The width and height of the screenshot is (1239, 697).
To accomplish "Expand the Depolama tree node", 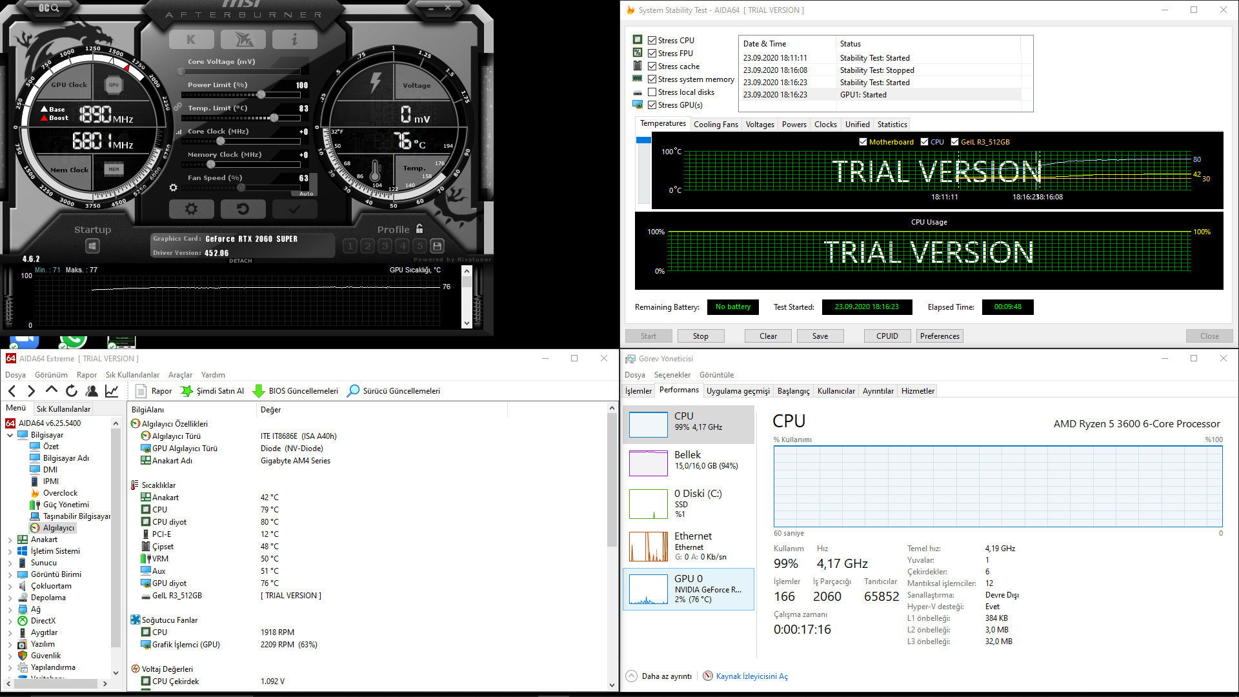I will click(x=10, y=598).
